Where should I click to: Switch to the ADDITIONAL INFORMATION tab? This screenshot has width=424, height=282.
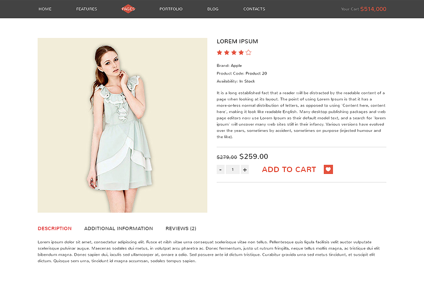tap(118, 228)
